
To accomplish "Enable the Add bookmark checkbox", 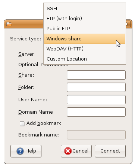I will [x=22, y=124].
